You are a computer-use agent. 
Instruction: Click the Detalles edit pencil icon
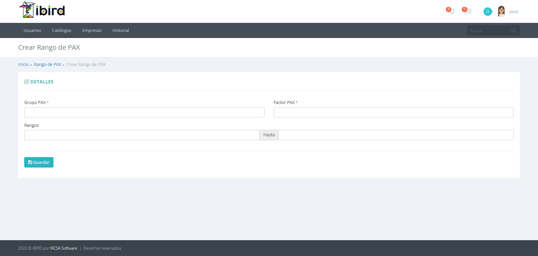coord(27,82)
